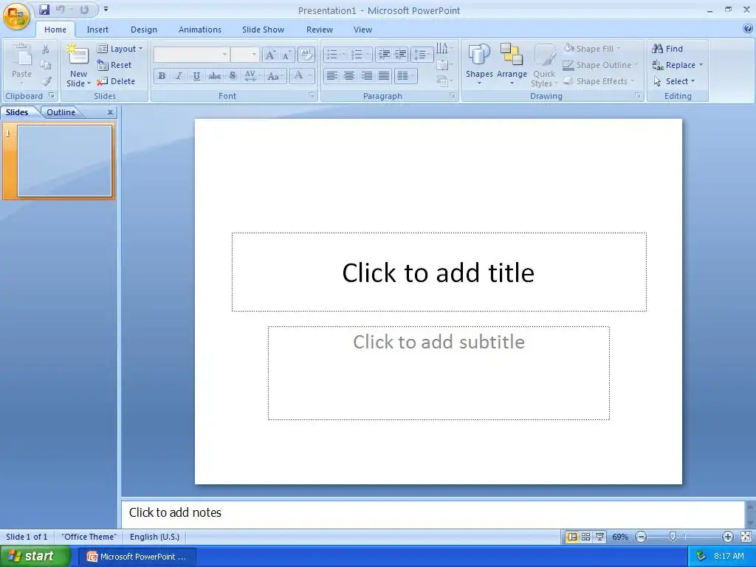This screenshot has width=756, height=567.
Task: Open the Design ribbon tab
Action: 144,30
